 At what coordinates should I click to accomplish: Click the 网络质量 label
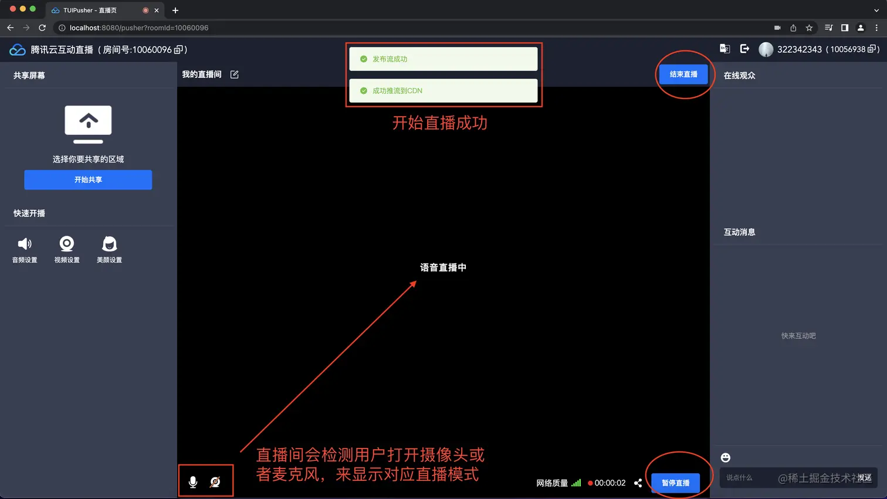(x=552, y=483)
